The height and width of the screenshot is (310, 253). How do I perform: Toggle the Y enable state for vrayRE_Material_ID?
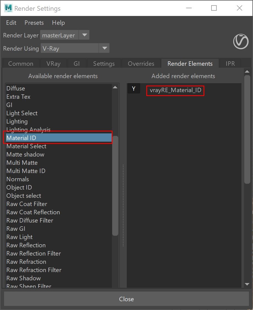pos(134,89)
